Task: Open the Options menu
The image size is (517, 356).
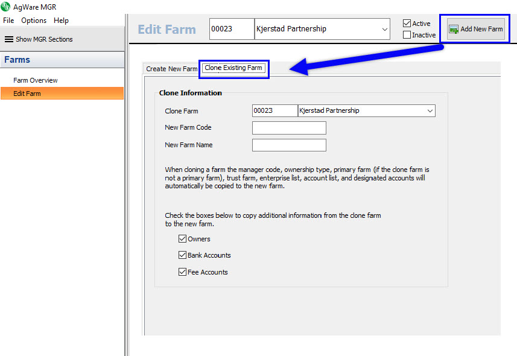Action: (34, 21)
